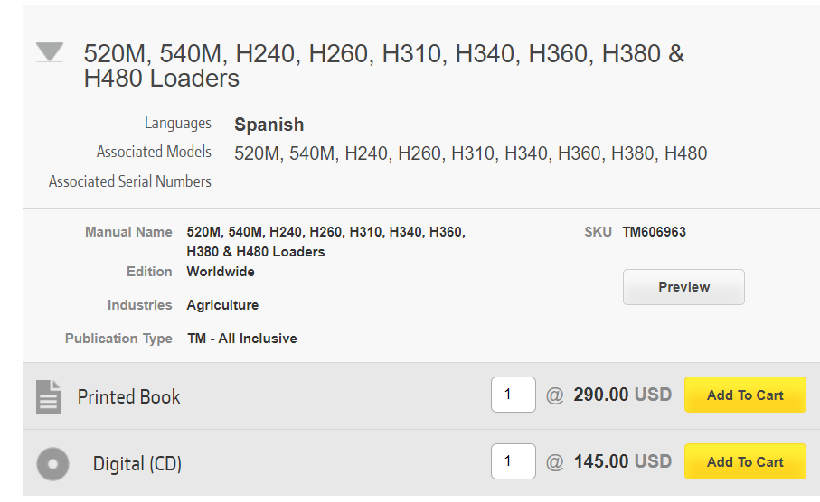Click the 290.00 USD price
820x502 pixels.
pyautogui.click(x=622, y=395)
